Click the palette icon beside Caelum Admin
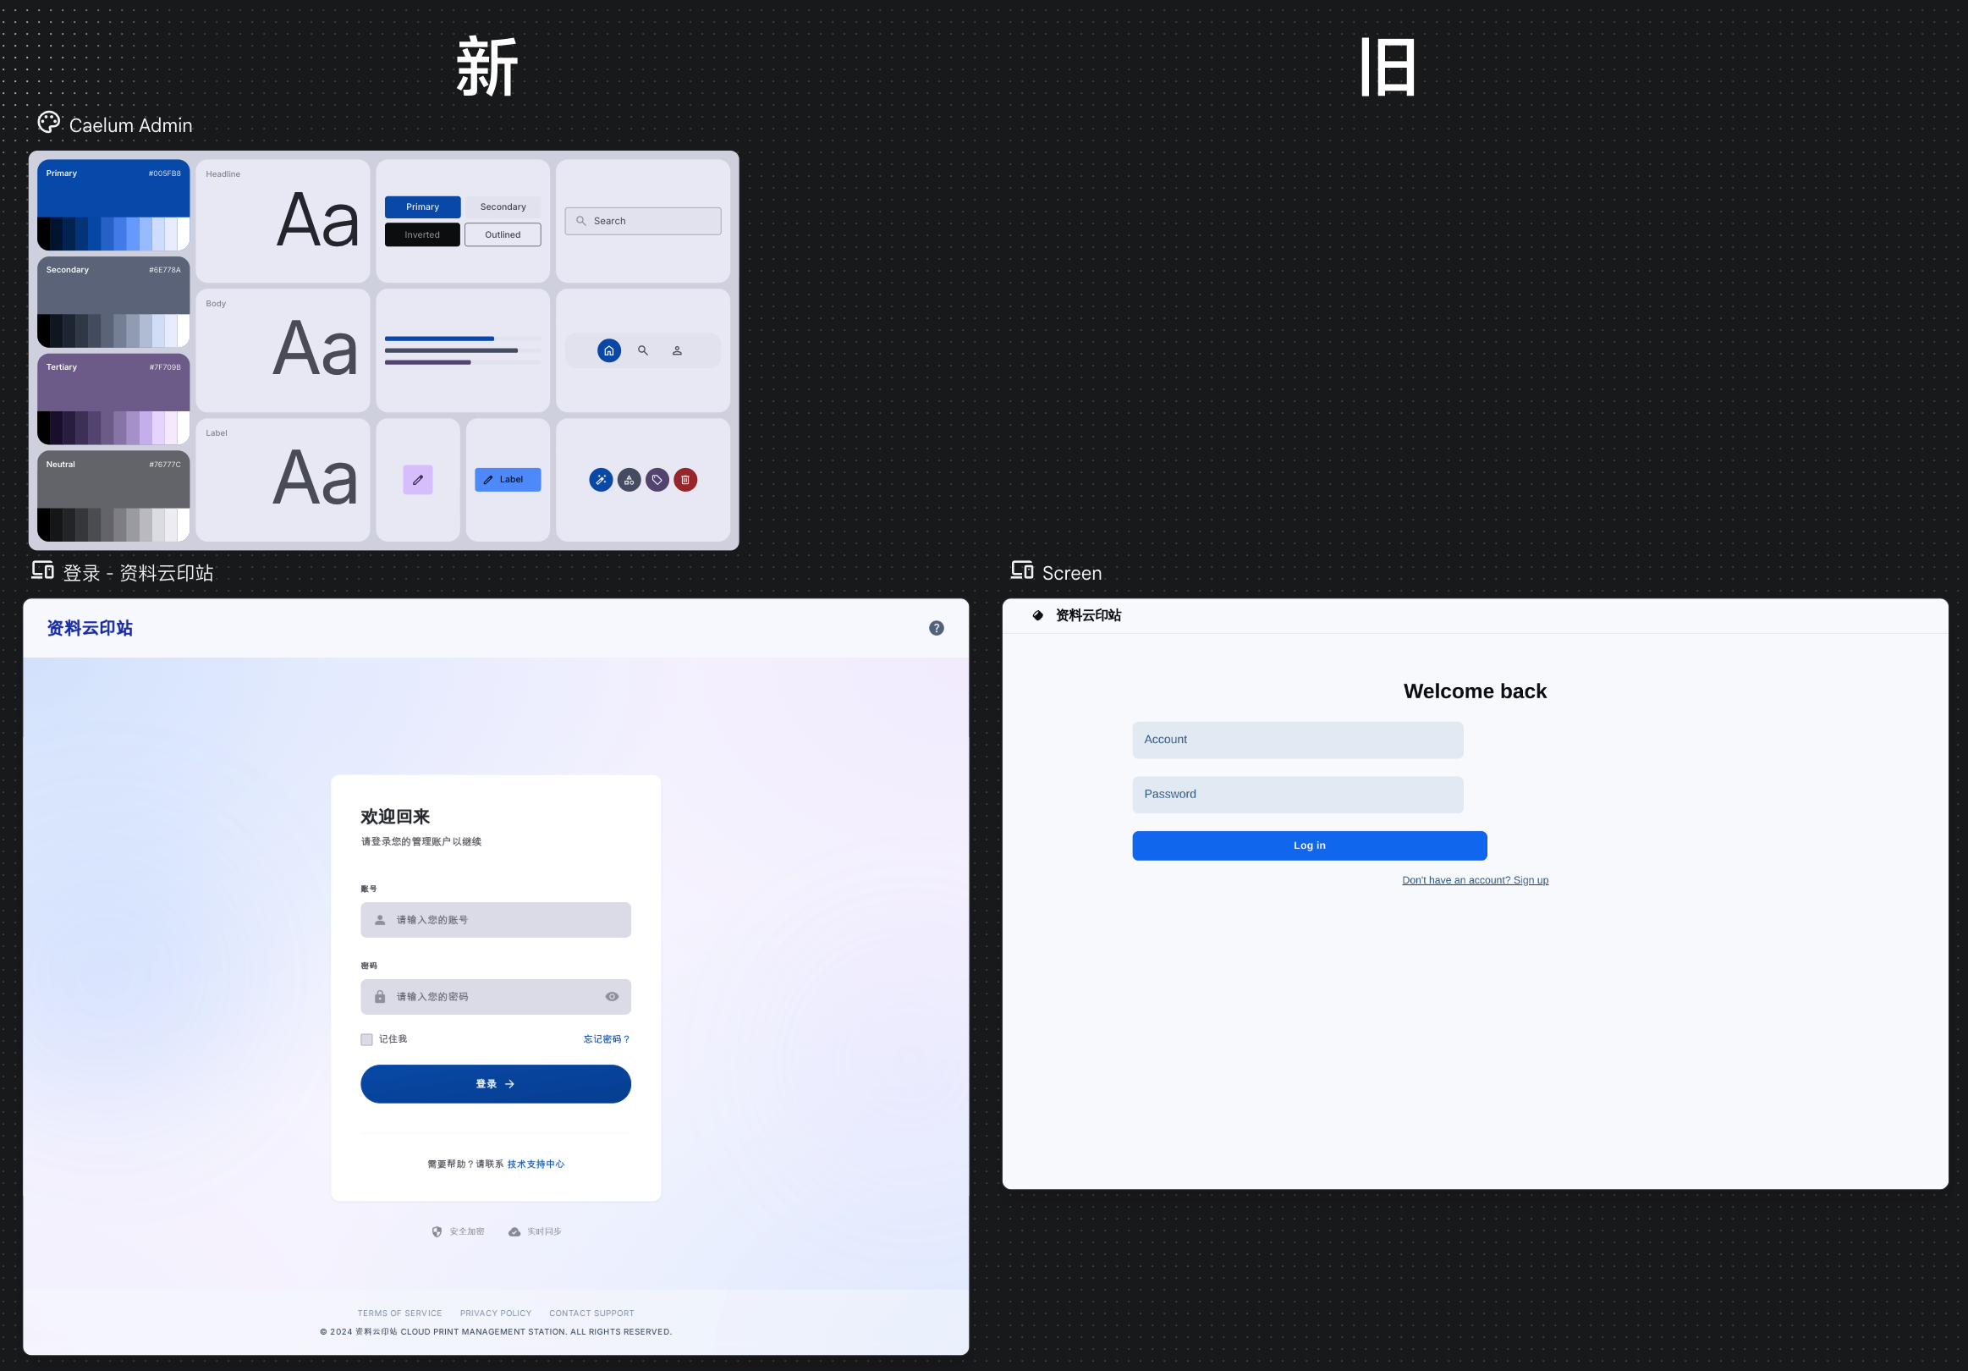 pos(49,123)
